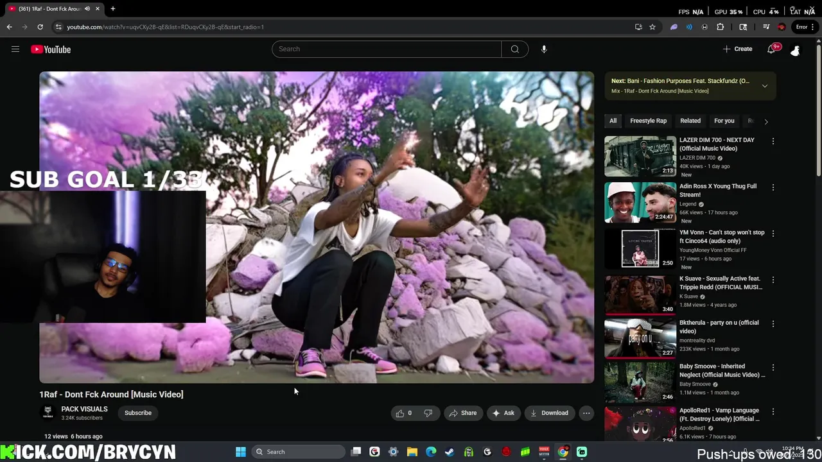Click the Windows taskbar Search box
The width and height of the screenshot is (822, 462).
(x=298, y=452)
